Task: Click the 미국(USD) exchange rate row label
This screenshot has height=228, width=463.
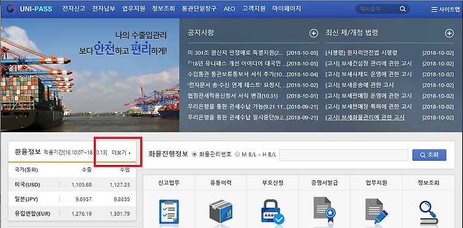Action: coord(27,185)
